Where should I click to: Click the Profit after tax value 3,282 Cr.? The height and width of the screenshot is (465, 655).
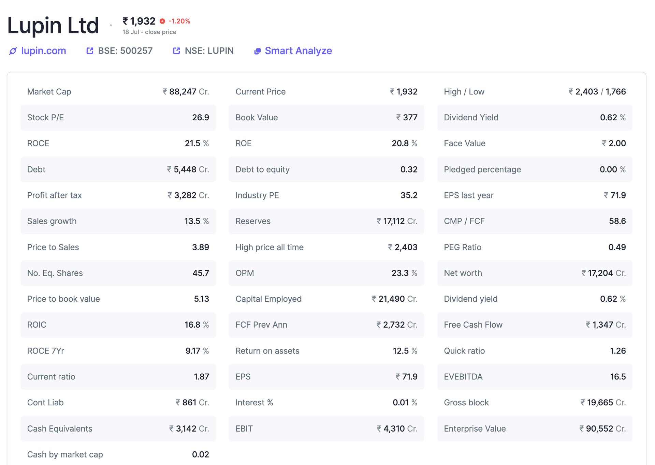188,195
